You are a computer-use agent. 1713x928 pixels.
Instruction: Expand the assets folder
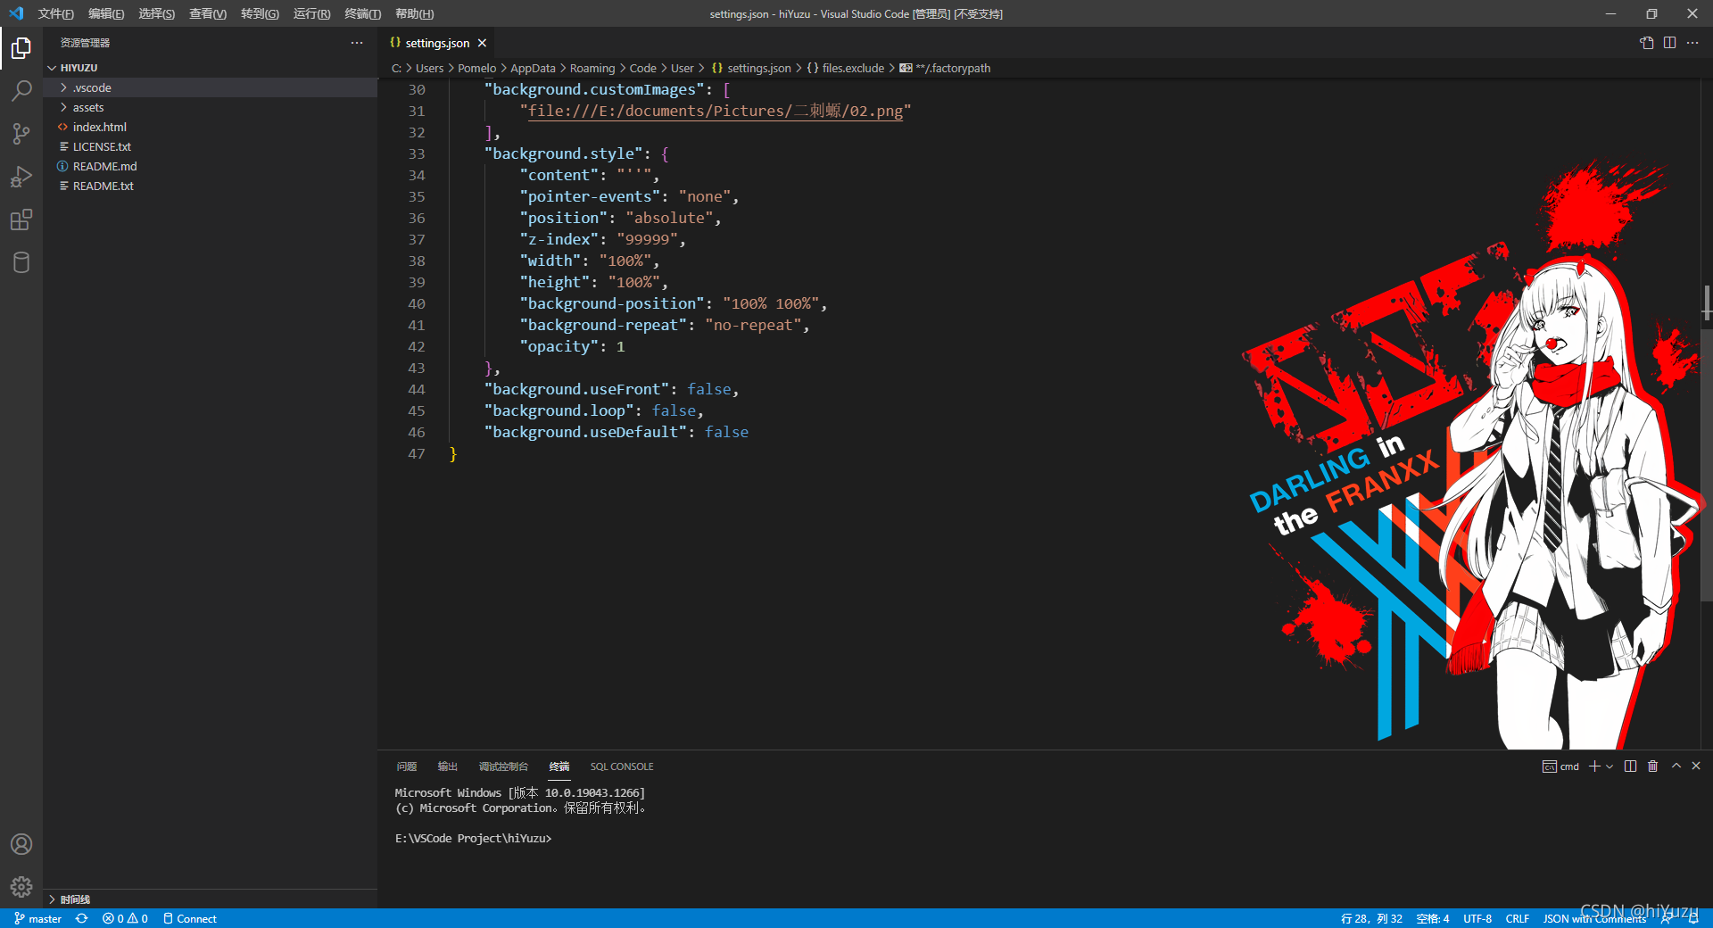click(211, 107)
